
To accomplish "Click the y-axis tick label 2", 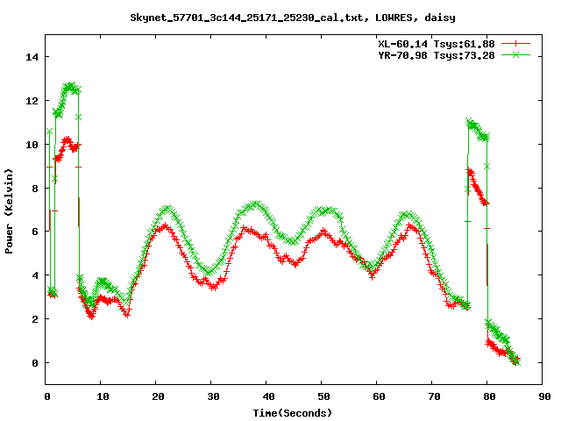I will click(x=35, y=319).
